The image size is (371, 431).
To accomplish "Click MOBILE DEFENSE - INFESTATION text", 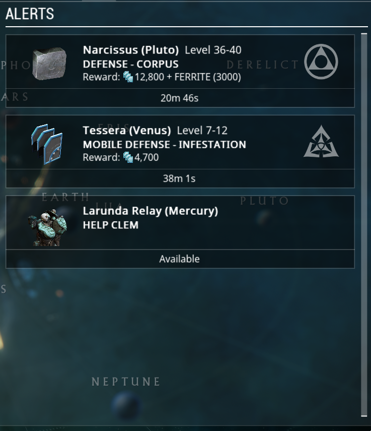I will 165,145.
